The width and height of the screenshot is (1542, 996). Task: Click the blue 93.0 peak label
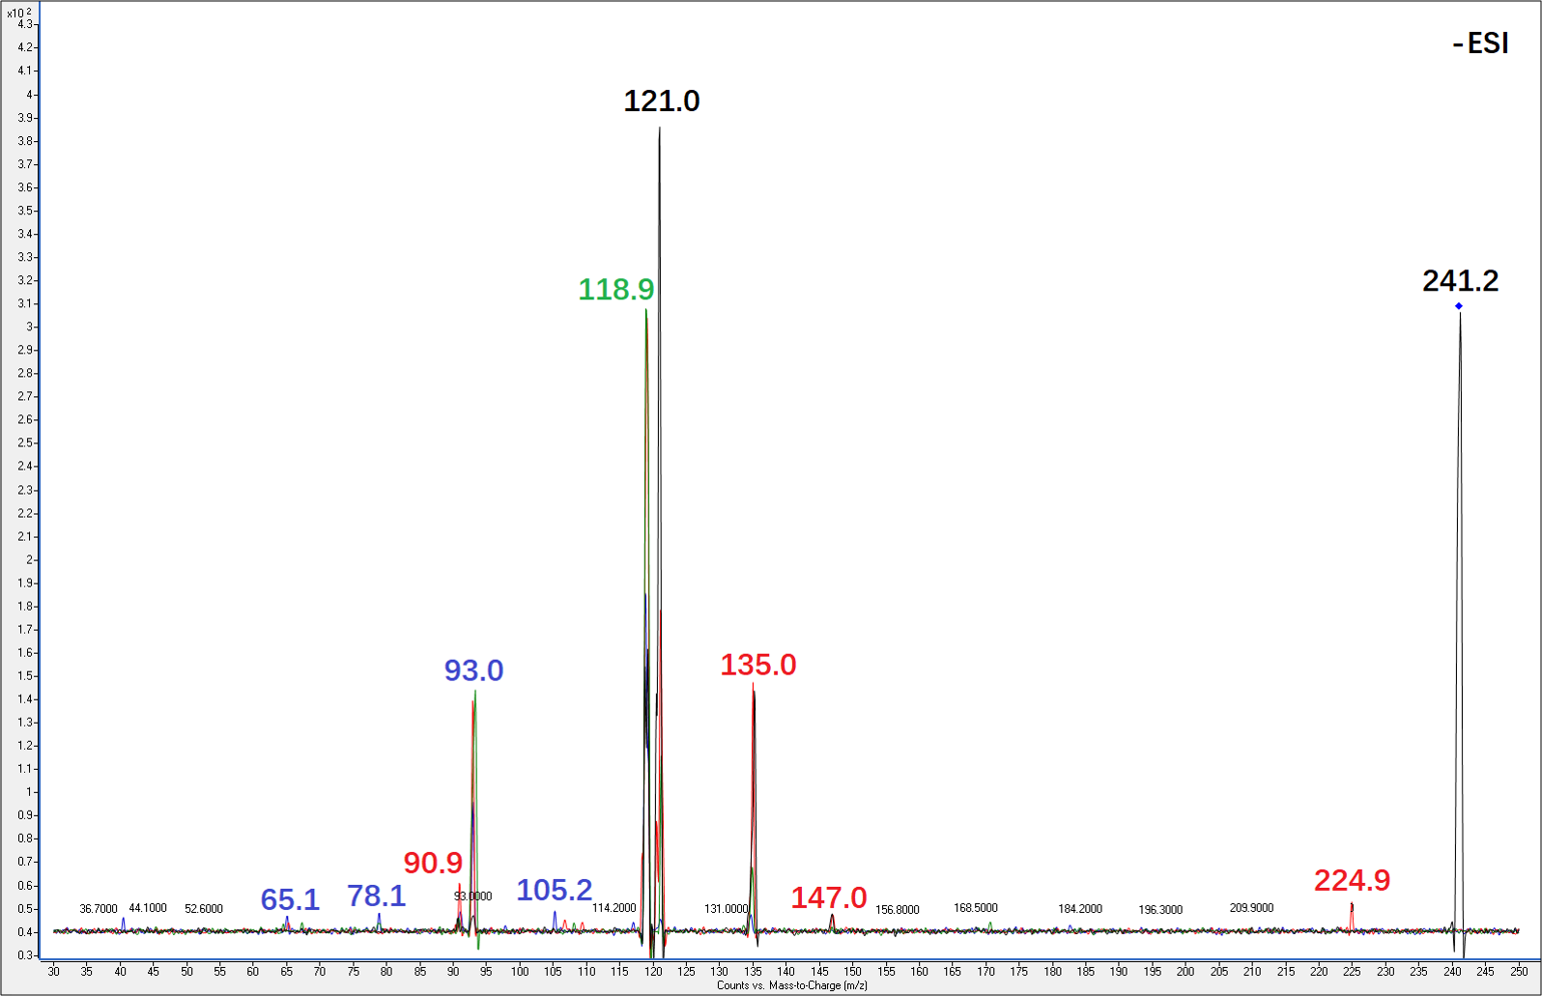tap(473, 670)
